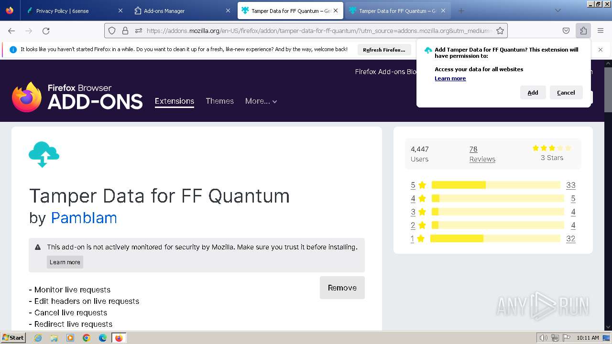Expand the More… navigation dropdown

tap(261, 101)
